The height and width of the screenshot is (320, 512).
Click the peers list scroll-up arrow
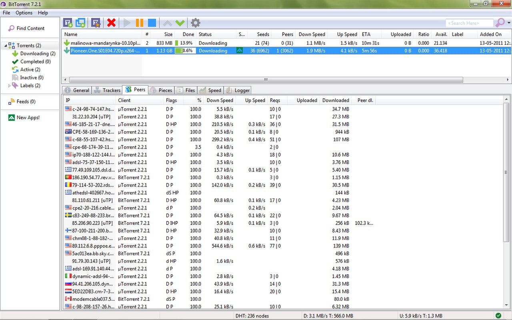[x=506, y=100]
